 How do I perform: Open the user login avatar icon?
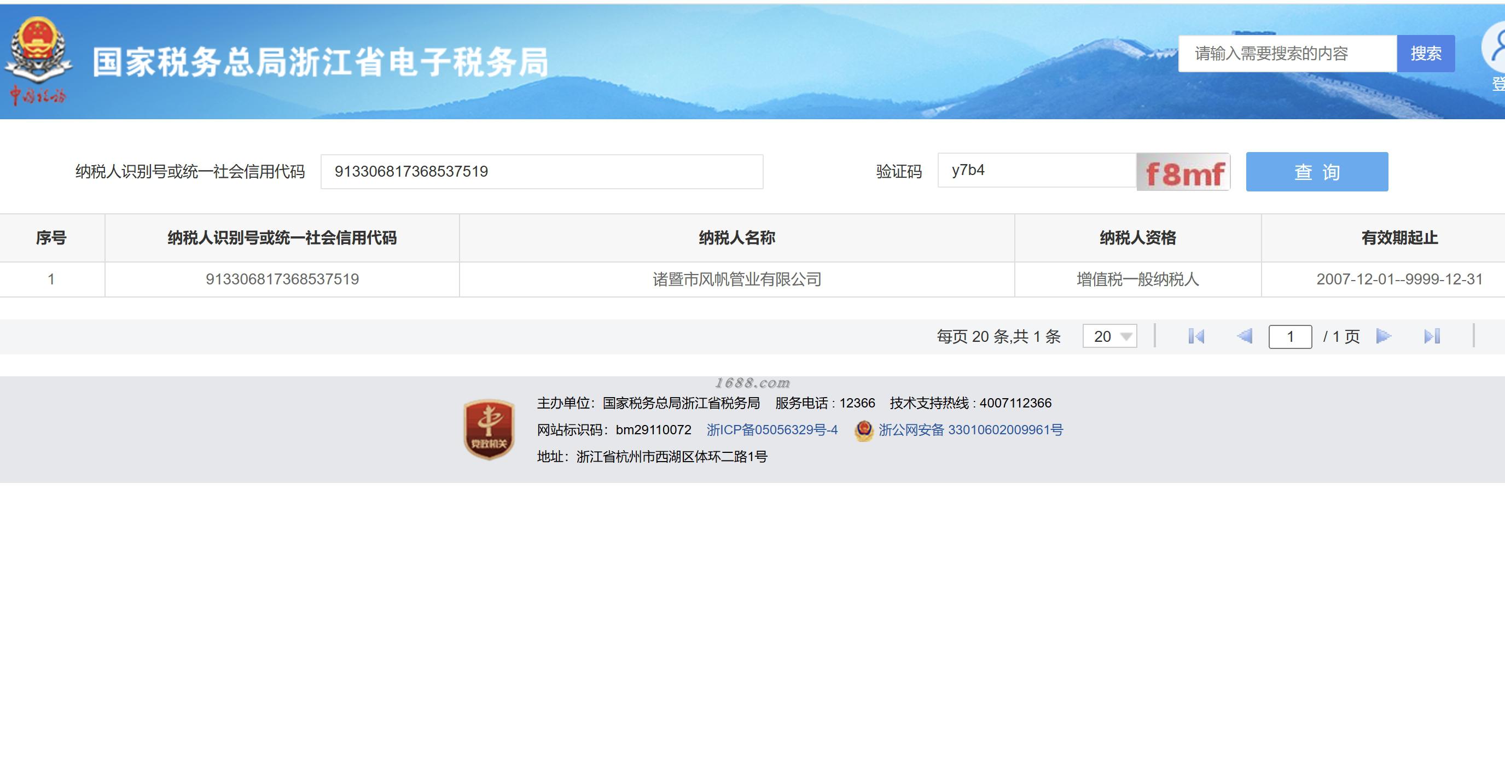1495,48
